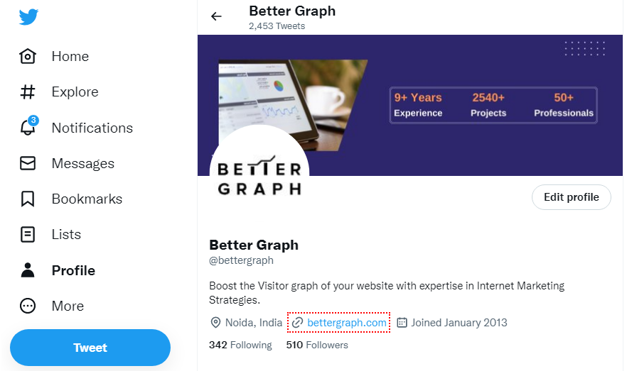Viewport: 627px width, 371px height.
Task: Expand the More options menu
Action: pos(28,306)
